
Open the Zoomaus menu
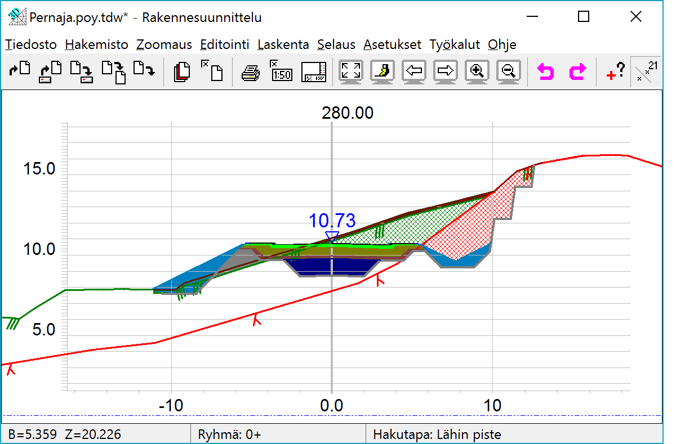click(x=164, y=44)
